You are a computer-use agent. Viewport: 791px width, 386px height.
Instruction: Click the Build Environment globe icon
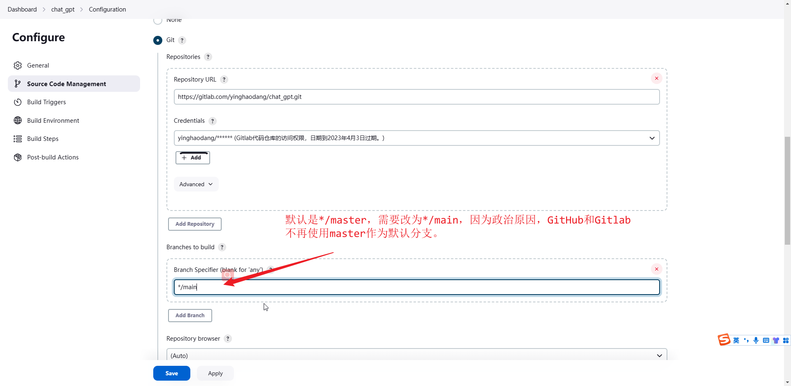tap(18, 120)
